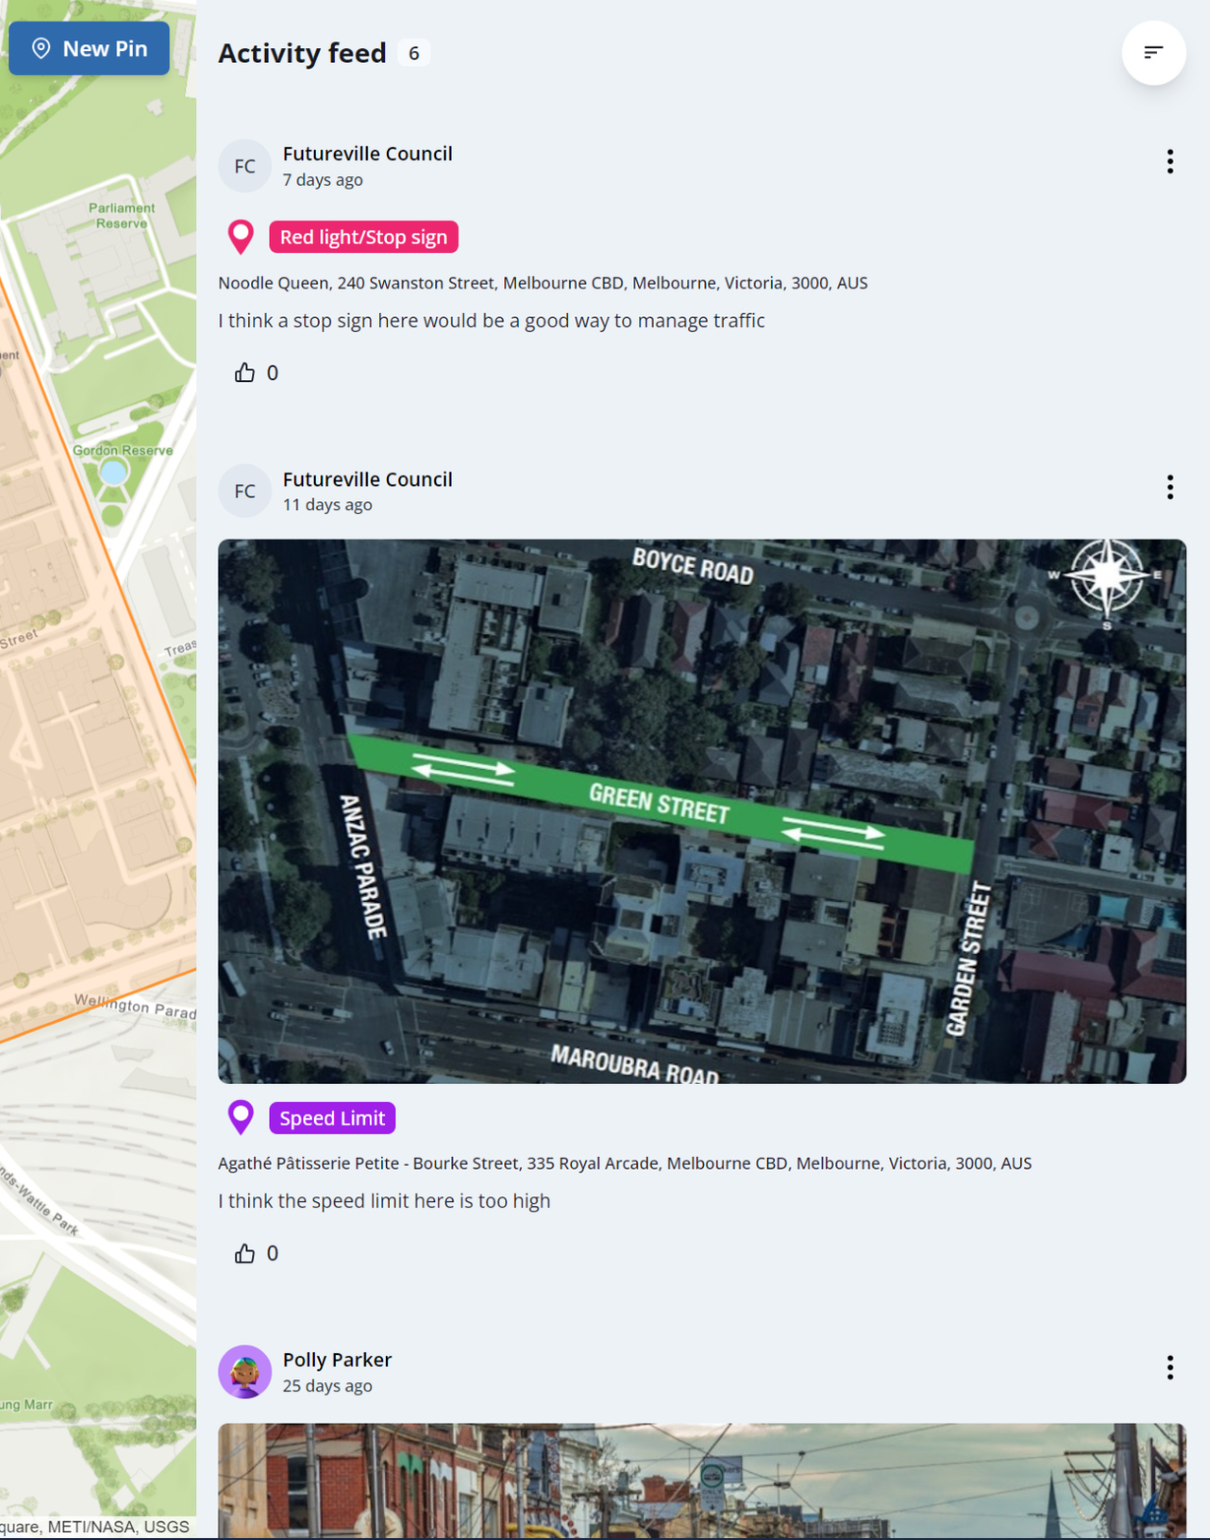Click the 25 days ago timestamp
Viewport: 1210px width, 1540px height.
point(327,1386)
